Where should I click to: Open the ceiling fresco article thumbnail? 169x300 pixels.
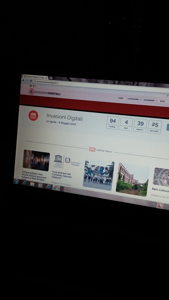pyautogui.click(x=161, y=177)
